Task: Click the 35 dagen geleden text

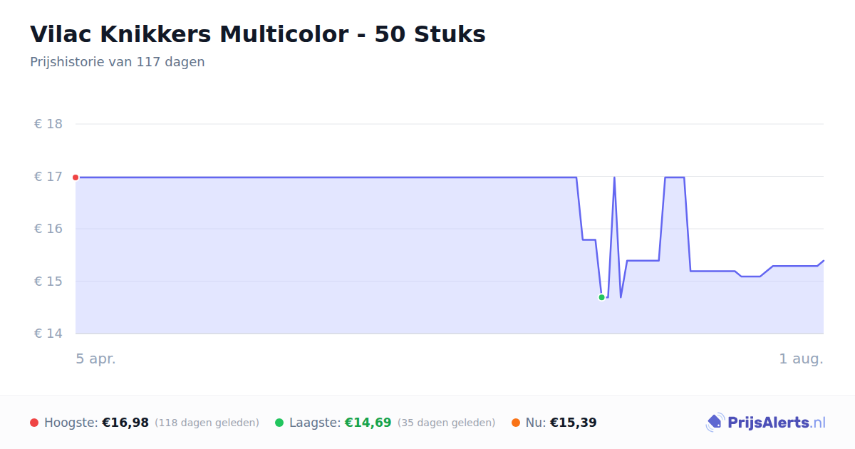Action: tap(446, 423)
